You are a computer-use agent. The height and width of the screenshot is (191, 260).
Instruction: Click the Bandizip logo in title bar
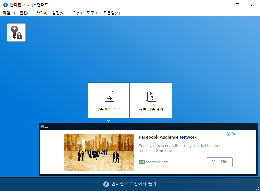pos(5,5)
